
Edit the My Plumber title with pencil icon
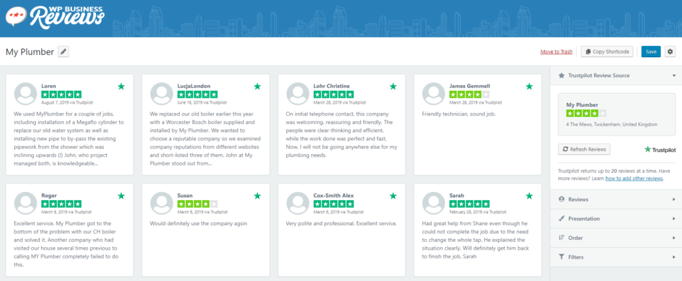(63, 52)
